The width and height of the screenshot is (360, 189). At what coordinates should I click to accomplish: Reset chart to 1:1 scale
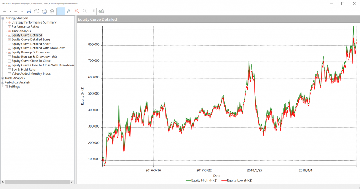[92, 11]
